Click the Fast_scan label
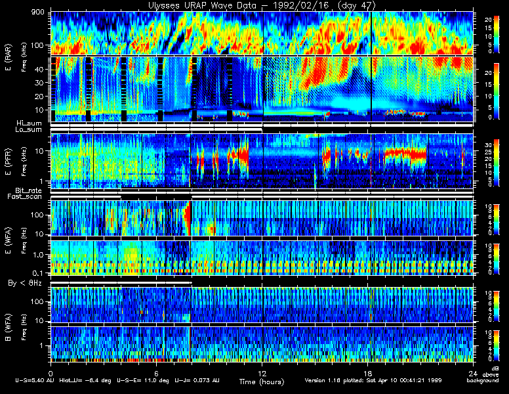This screenshot has height=394, width=509. 25,196
